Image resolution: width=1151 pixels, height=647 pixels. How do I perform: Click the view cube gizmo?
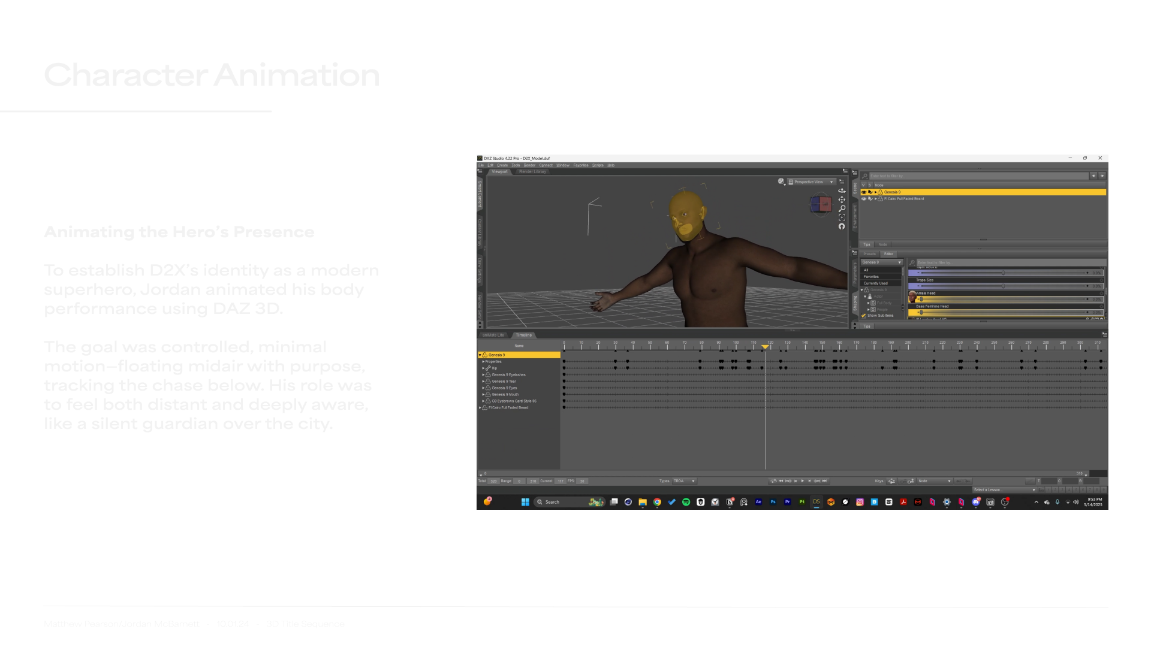[821, 205]
